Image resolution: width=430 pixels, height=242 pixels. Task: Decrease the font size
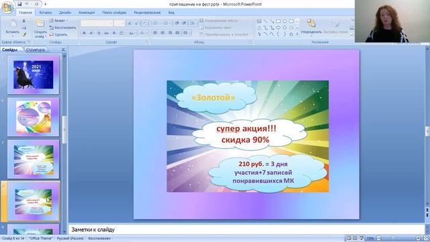point(136,24)
